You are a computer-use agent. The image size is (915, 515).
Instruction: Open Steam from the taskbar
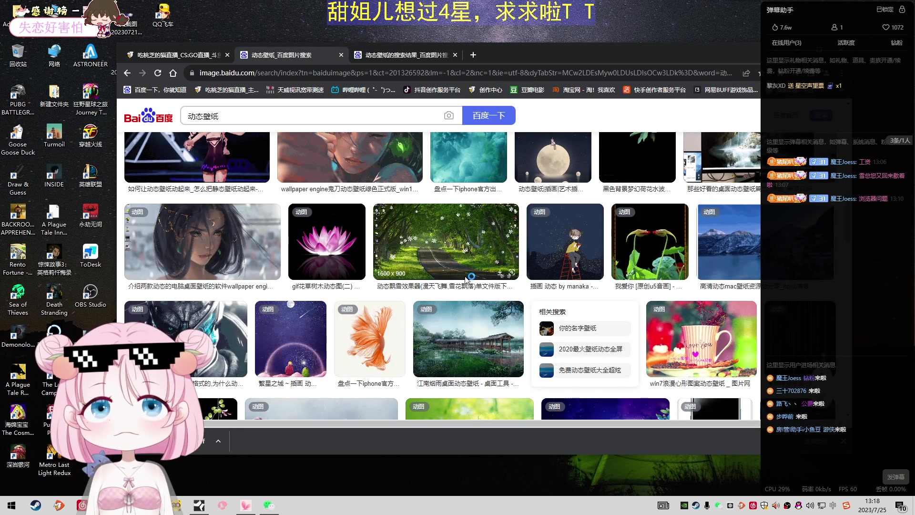(x=36, y=505)
